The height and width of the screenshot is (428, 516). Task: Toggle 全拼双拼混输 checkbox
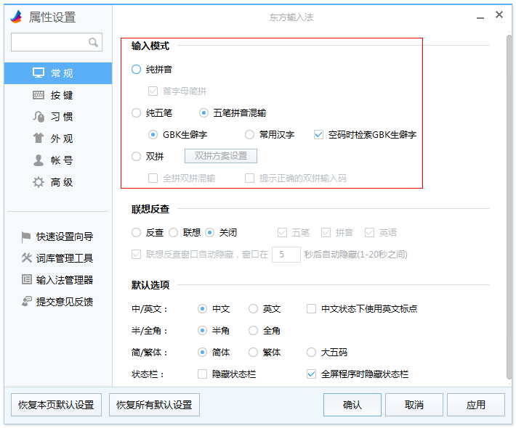pos(153,178)
